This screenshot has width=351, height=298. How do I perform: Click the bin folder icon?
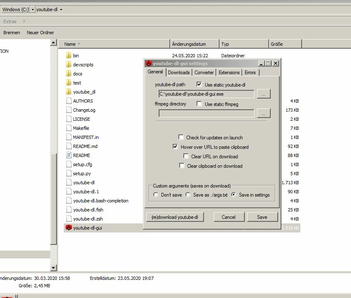(x=69, y=55)
